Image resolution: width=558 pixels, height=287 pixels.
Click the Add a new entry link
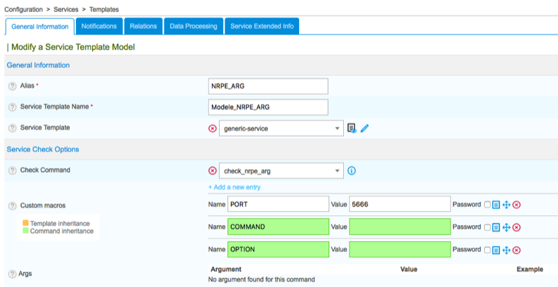[x=234, y=187]
